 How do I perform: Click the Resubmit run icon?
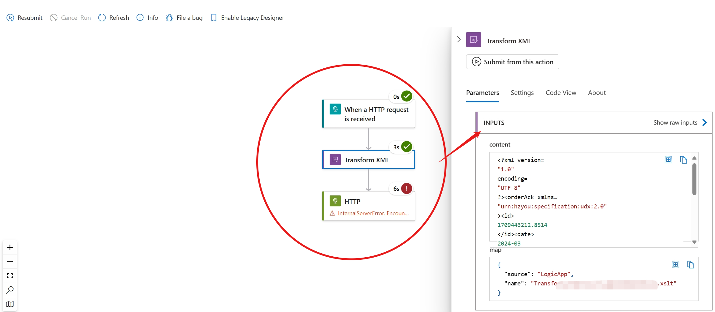click(x=10, y=18)
